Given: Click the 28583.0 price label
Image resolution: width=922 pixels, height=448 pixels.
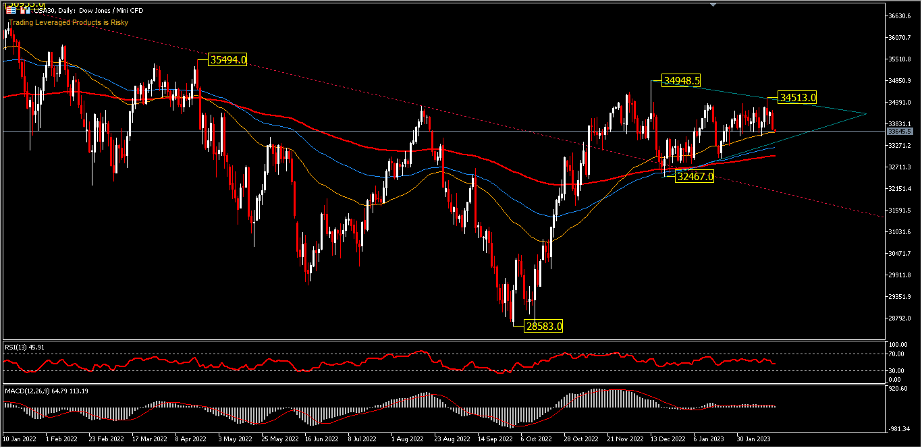Looking at the screenshot, I should coord(543,327).
